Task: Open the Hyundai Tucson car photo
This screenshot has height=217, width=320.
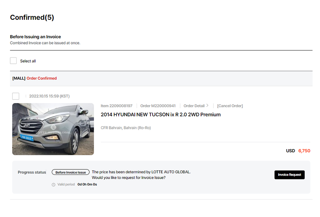Action: click(53, 129)
